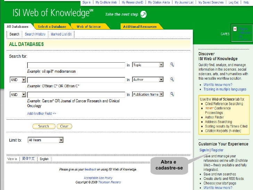This screenshot has height=190, width=253.
Task: Open the Search History sub-tab
Action: [x=35, y=34]
